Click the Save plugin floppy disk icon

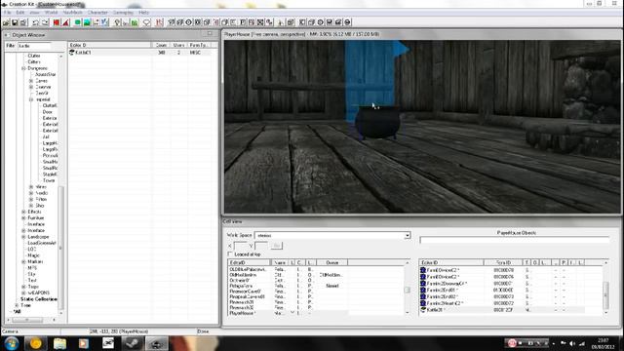click(15, 22)
